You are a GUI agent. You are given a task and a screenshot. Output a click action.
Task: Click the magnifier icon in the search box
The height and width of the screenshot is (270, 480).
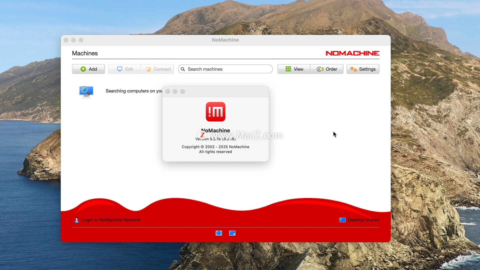[183, 69]
